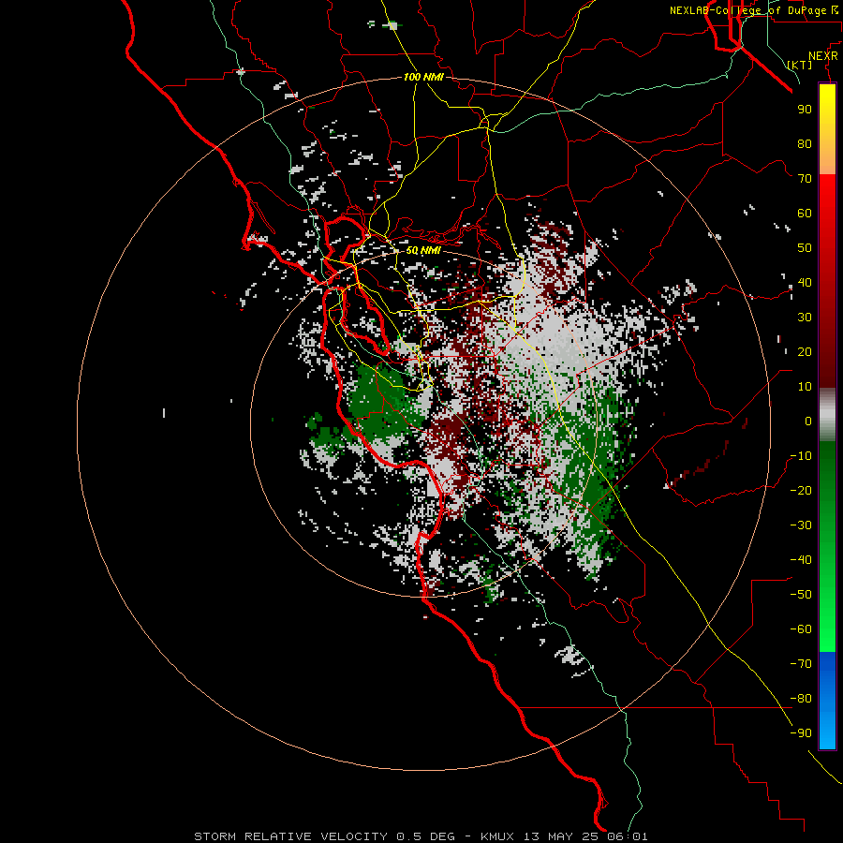The image size is (843, 843).
Task: Click the -90 value on velocity scale
Action: pyautogui.click(x=801, y=733)
